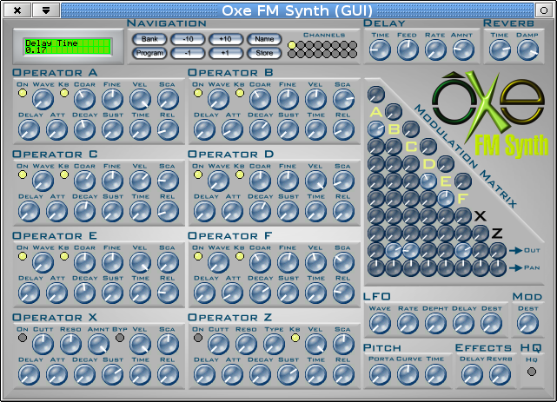Click the Reverb Time knob
557x402 pixels.
[500, 49]
